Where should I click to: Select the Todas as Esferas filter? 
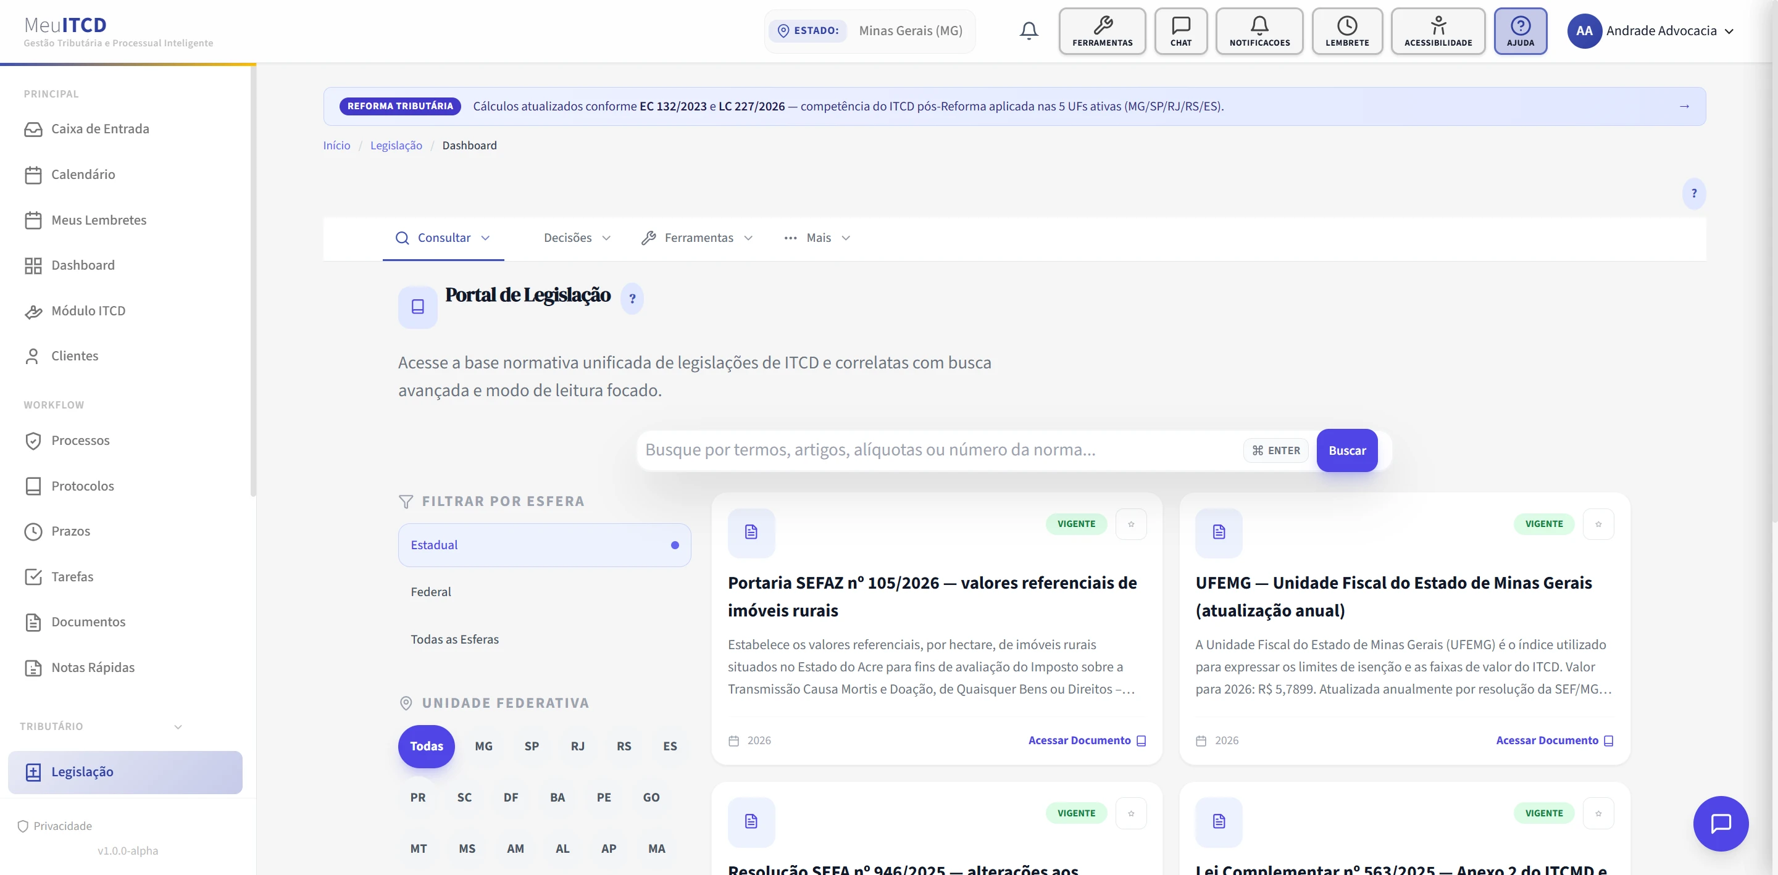pos(544,640)
